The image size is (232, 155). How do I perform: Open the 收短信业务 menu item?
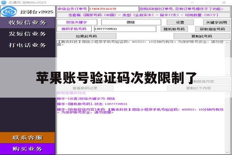click(27, 22)
